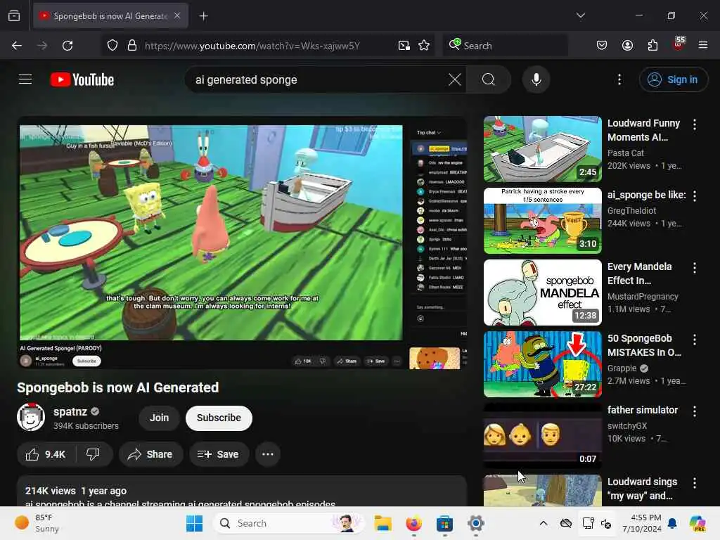The width and height of the screenshot is (720, 540).
Task: Open Firefox application hamburger menu
Action: pos(703,45)
